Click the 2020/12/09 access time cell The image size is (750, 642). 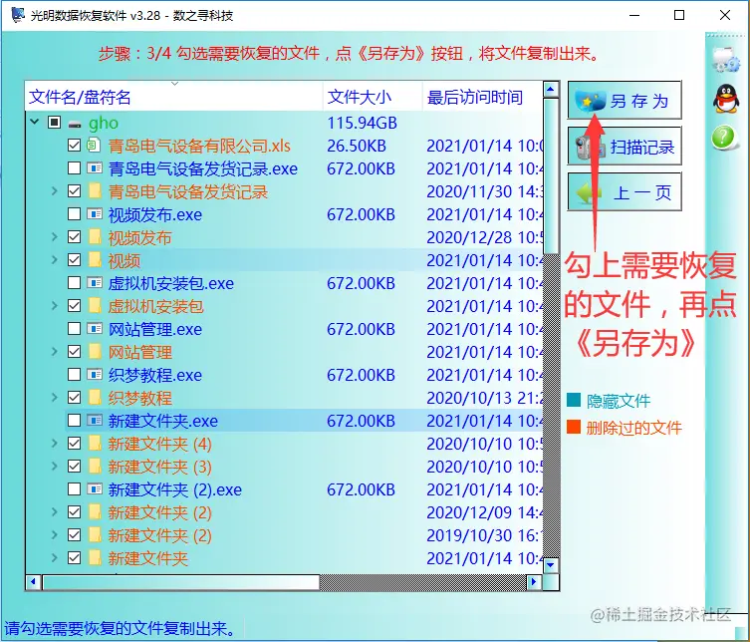tap(484, 512)
